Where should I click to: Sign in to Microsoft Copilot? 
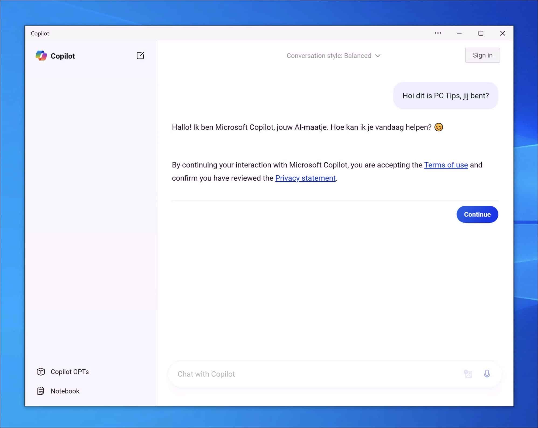(x=482, y=55)
